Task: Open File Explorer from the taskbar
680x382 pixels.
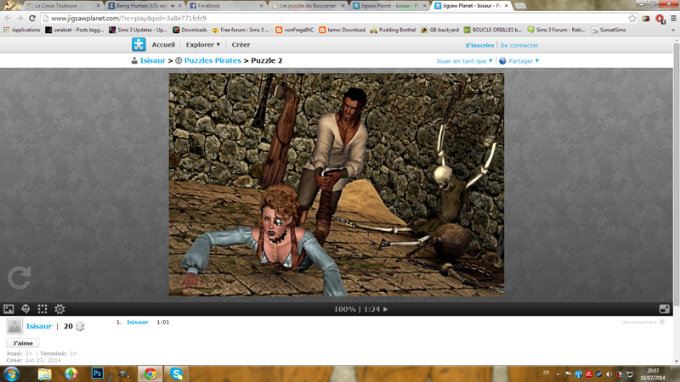Action: coord(45,374)
